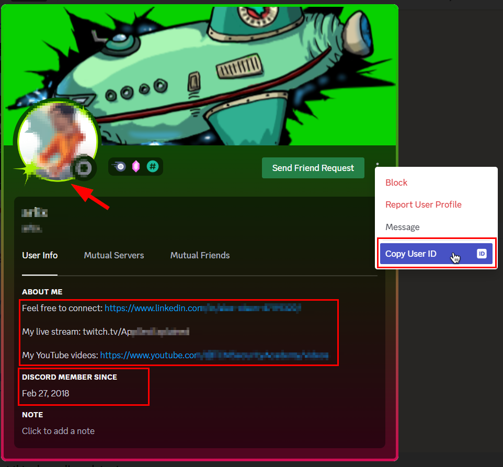
Task: Click the 'Feb 27, 2018' member date
Action: tap(45, 394)
